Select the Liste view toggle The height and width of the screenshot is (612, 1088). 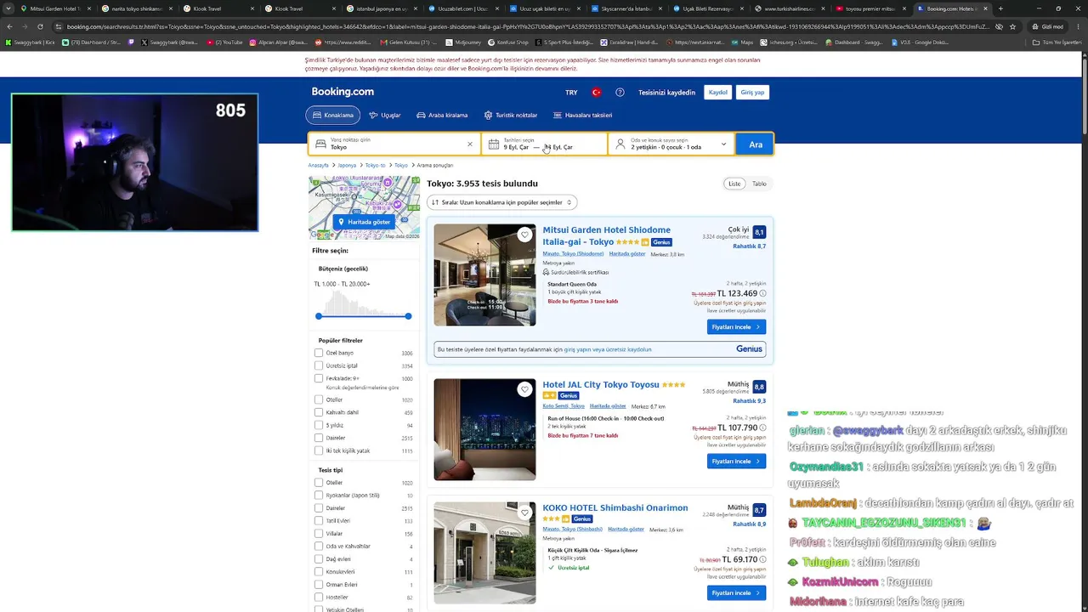coord(734,184)
